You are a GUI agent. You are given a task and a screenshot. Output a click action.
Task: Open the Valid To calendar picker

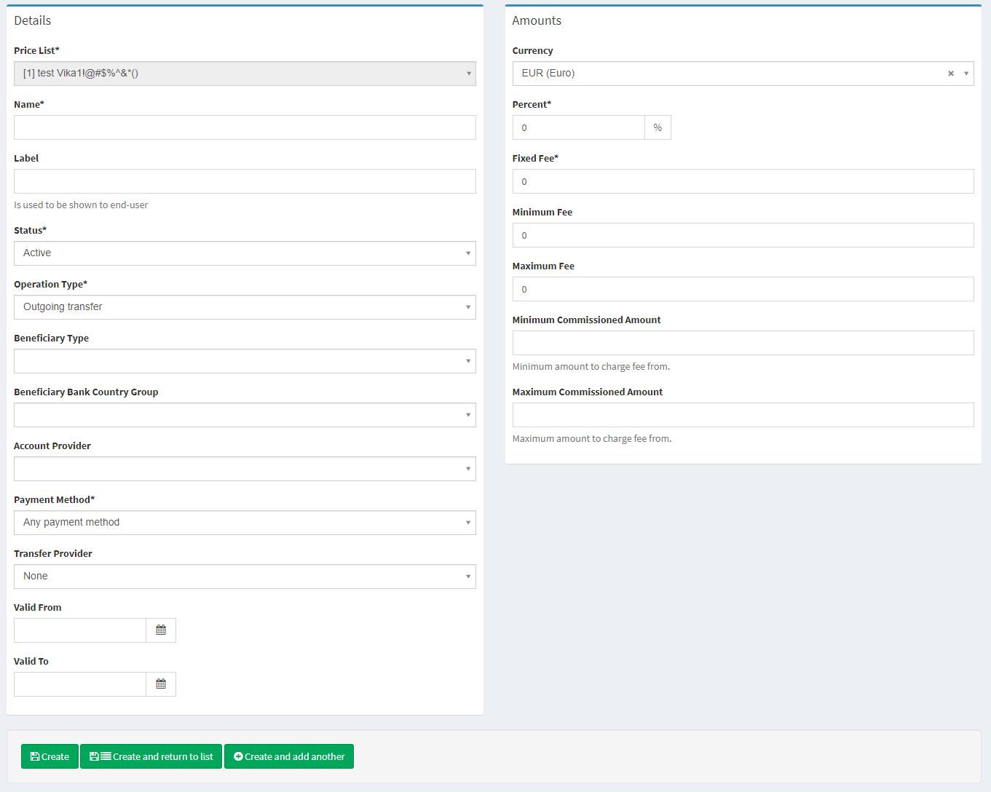tap(161, 684)
